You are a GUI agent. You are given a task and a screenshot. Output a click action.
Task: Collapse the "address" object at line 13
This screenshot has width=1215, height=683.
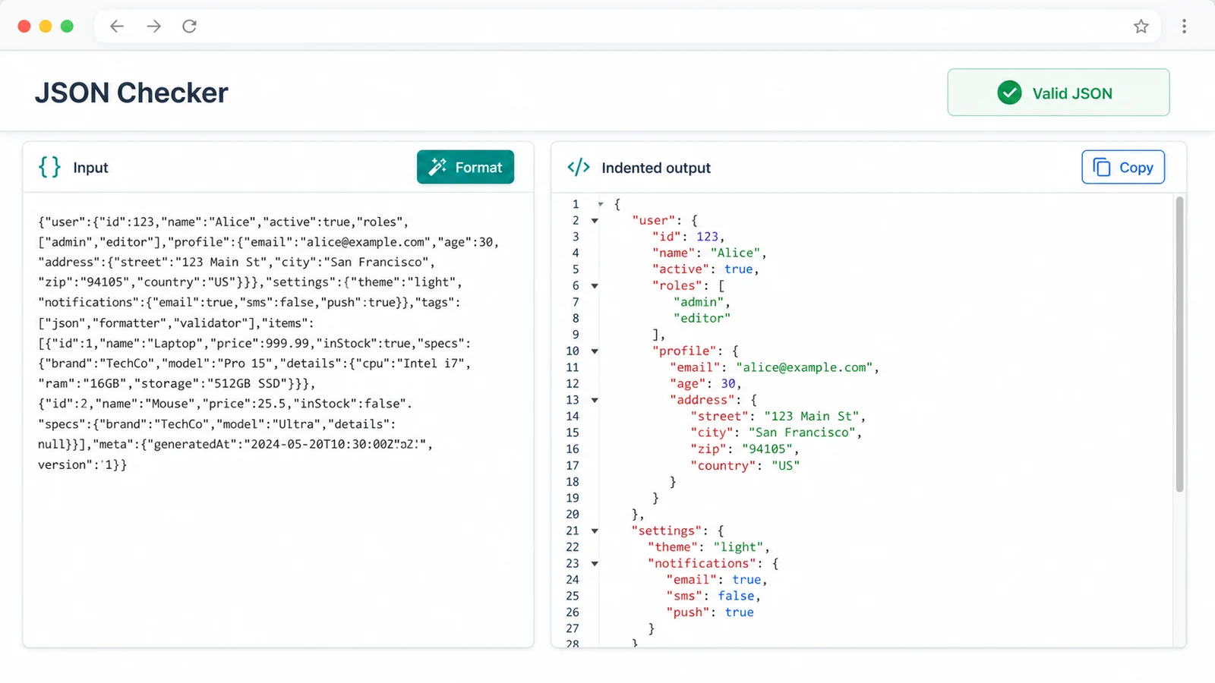click(x=595, y=400)
